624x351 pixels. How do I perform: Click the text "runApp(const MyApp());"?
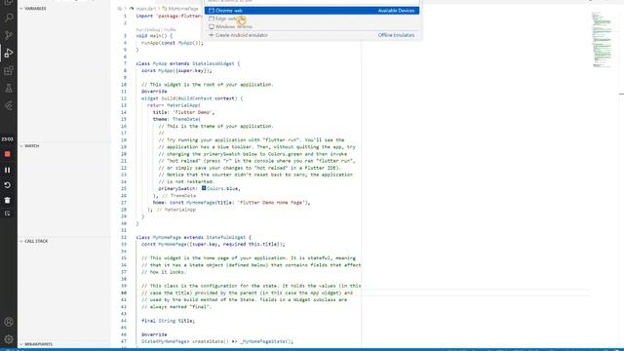(173, 43)
